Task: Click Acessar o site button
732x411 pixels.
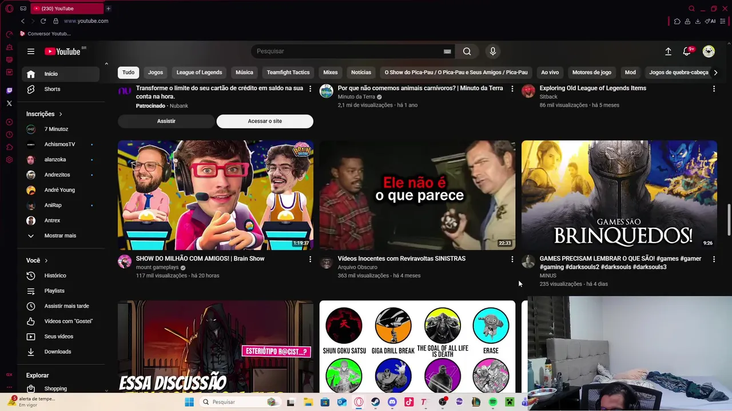Action: pyautogui.click(x=265, y=121)
